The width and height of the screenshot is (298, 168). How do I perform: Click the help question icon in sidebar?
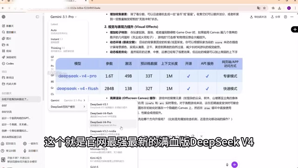tap(3, 151)
